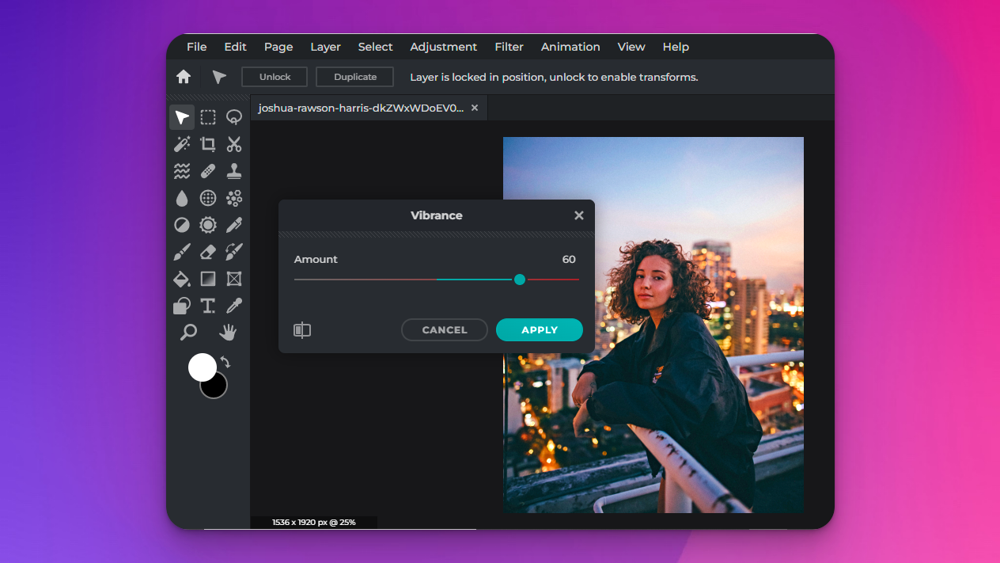Click the Home icon
This screenshot has height=563, width=1000.
(184, 77)
